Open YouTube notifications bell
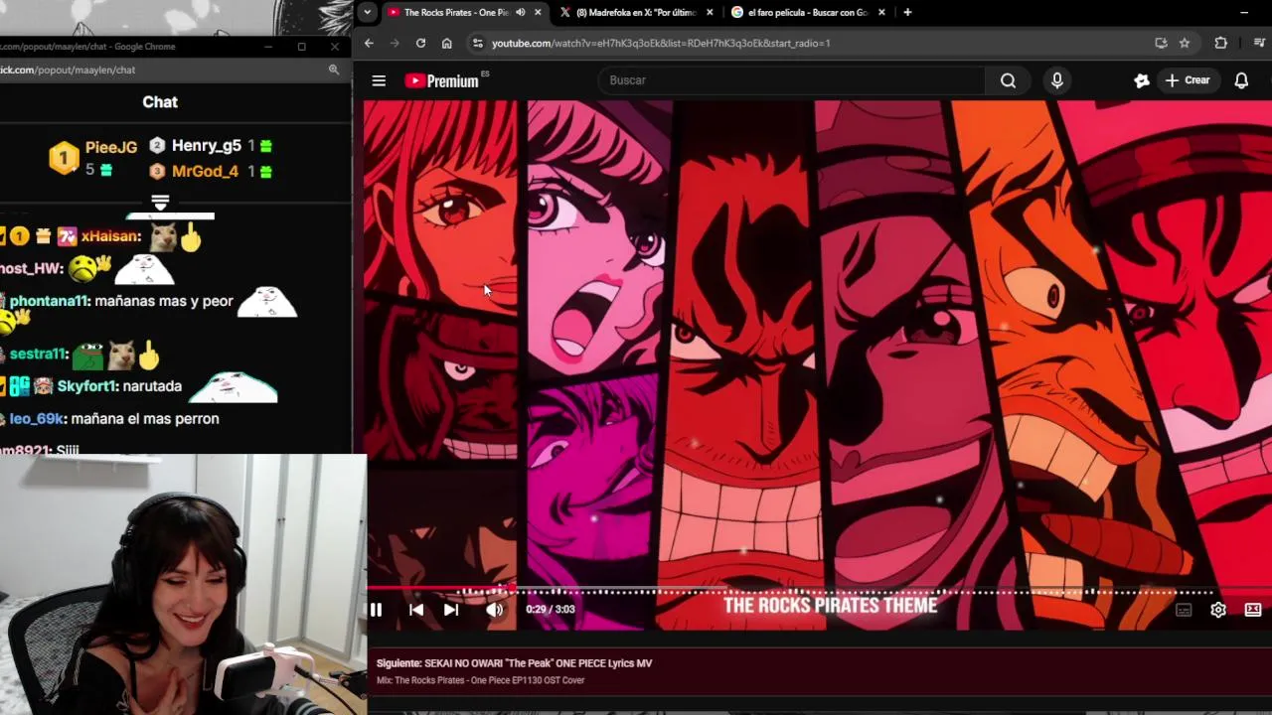Viewport: 1272px width, 715px height. (x=1241, y=80)
